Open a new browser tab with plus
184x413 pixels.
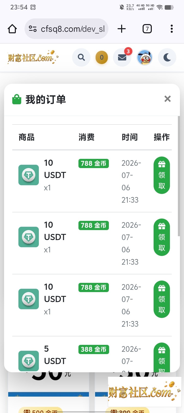click(122, 29)
